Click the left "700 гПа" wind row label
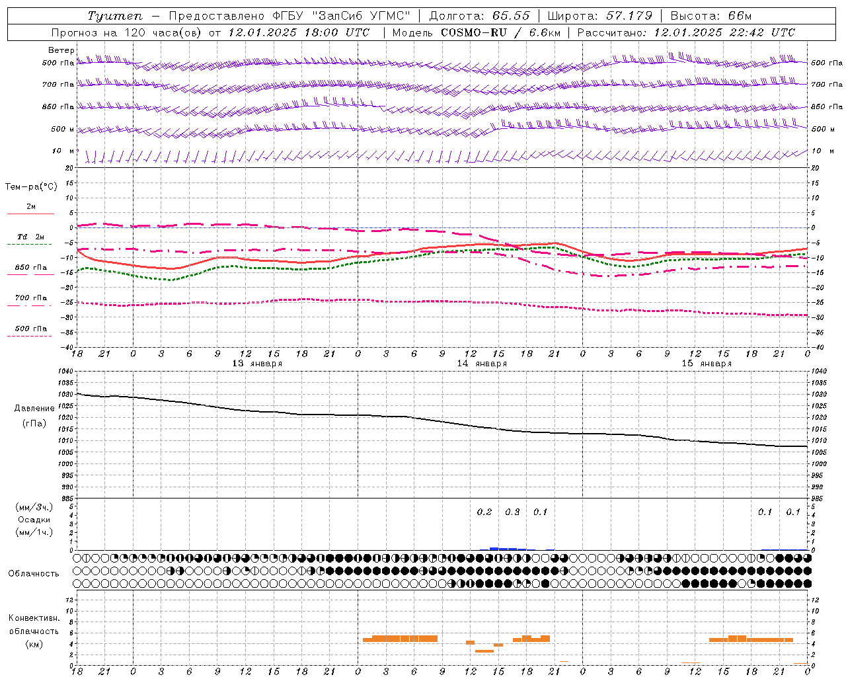The width and height of the screenshot is (846, 677). [x=58, y=85]
